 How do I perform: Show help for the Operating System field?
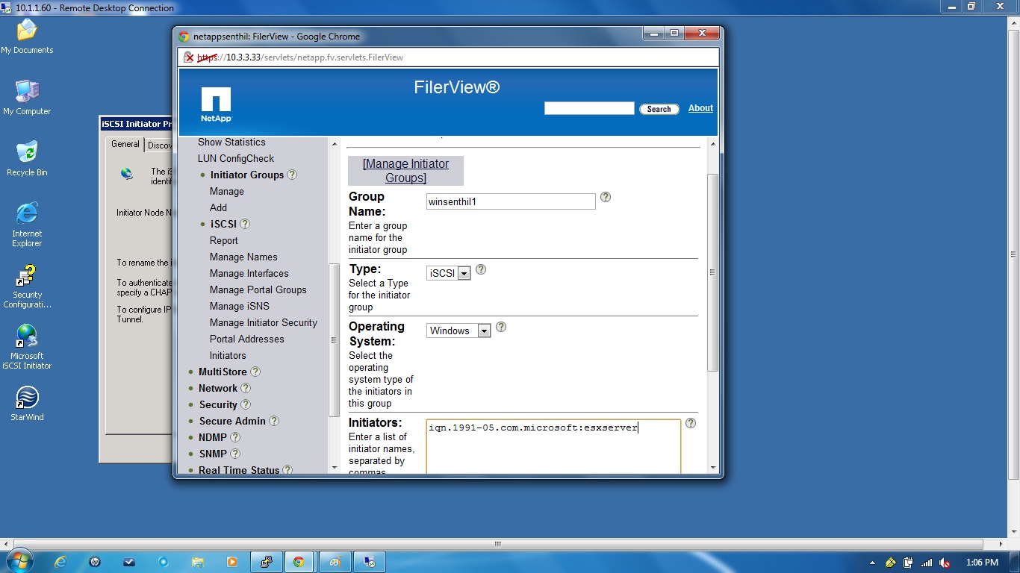[501, 327]
